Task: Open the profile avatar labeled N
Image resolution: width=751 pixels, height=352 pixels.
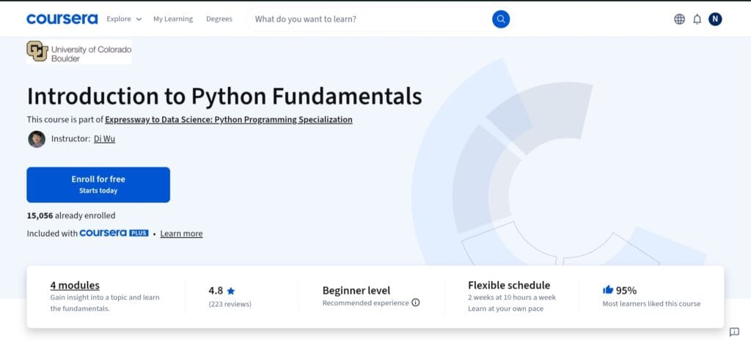Action: 715,19
